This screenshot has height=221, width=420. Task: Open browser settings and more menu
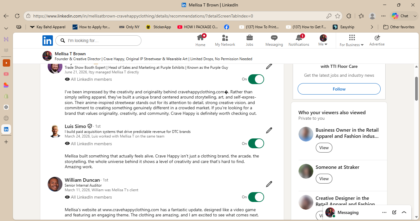383,16
